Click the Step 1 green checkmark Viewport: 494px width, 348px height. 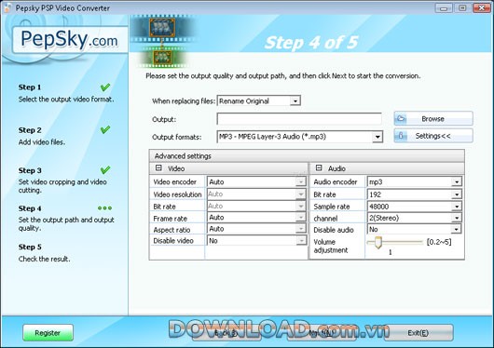(x=105, y=87)
